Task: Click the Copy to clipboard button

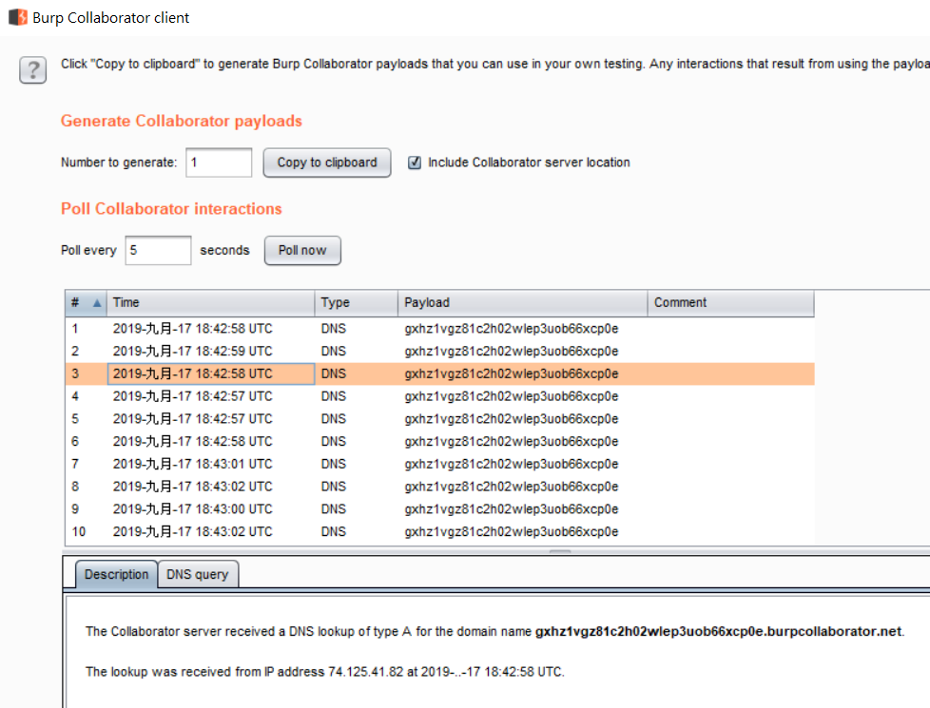Action: click(x=327, y=163)
